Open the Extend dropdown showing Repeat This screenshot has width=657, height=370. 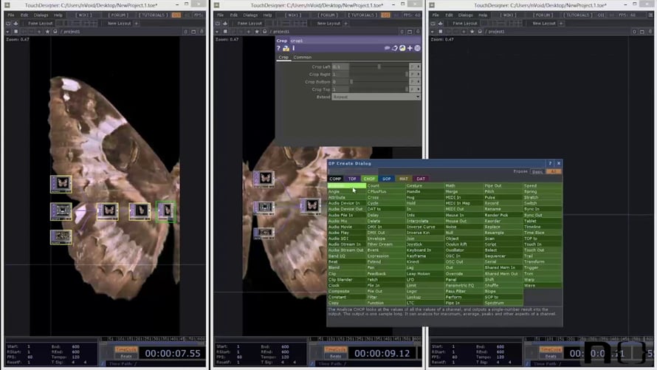376,97
